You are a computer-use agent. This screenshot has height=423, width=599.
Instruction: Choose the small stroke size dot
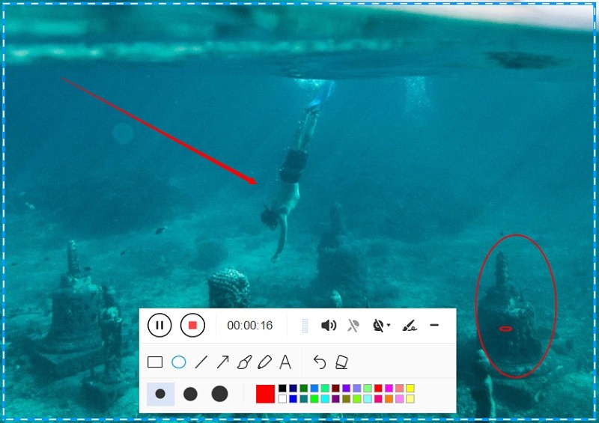click(x=160, y=394)
